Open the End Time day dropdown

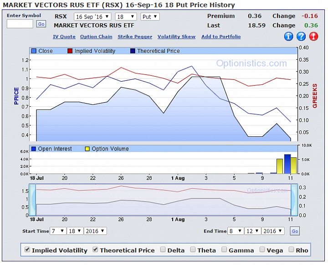252,231
